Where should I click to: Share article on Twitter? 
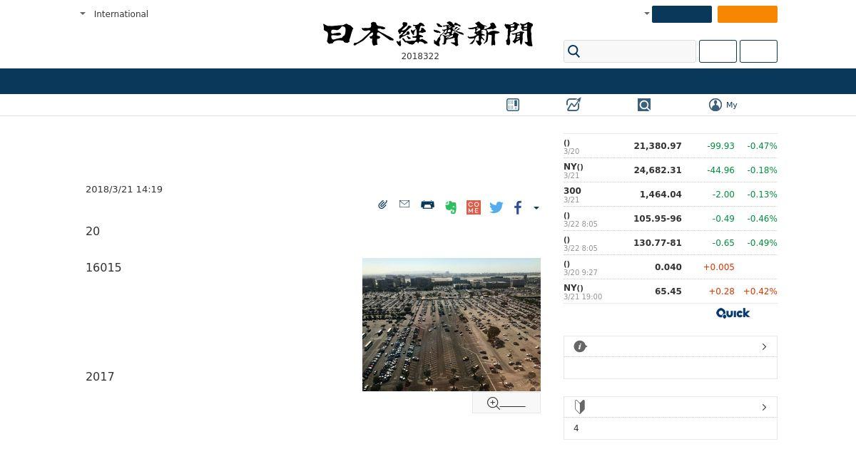tap(496, 207)
